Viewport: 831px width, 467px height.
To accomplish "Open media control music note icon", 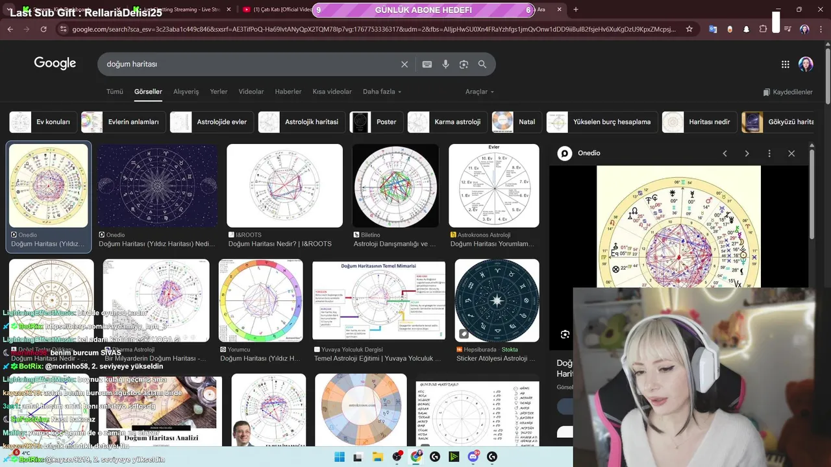I will tap(788, 29).
